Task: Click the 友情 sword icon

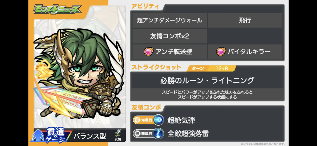Action: tap(117, 136)
